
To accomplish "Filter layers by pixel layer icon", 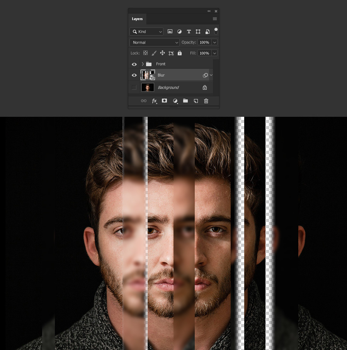I will [x=170, y=31].
